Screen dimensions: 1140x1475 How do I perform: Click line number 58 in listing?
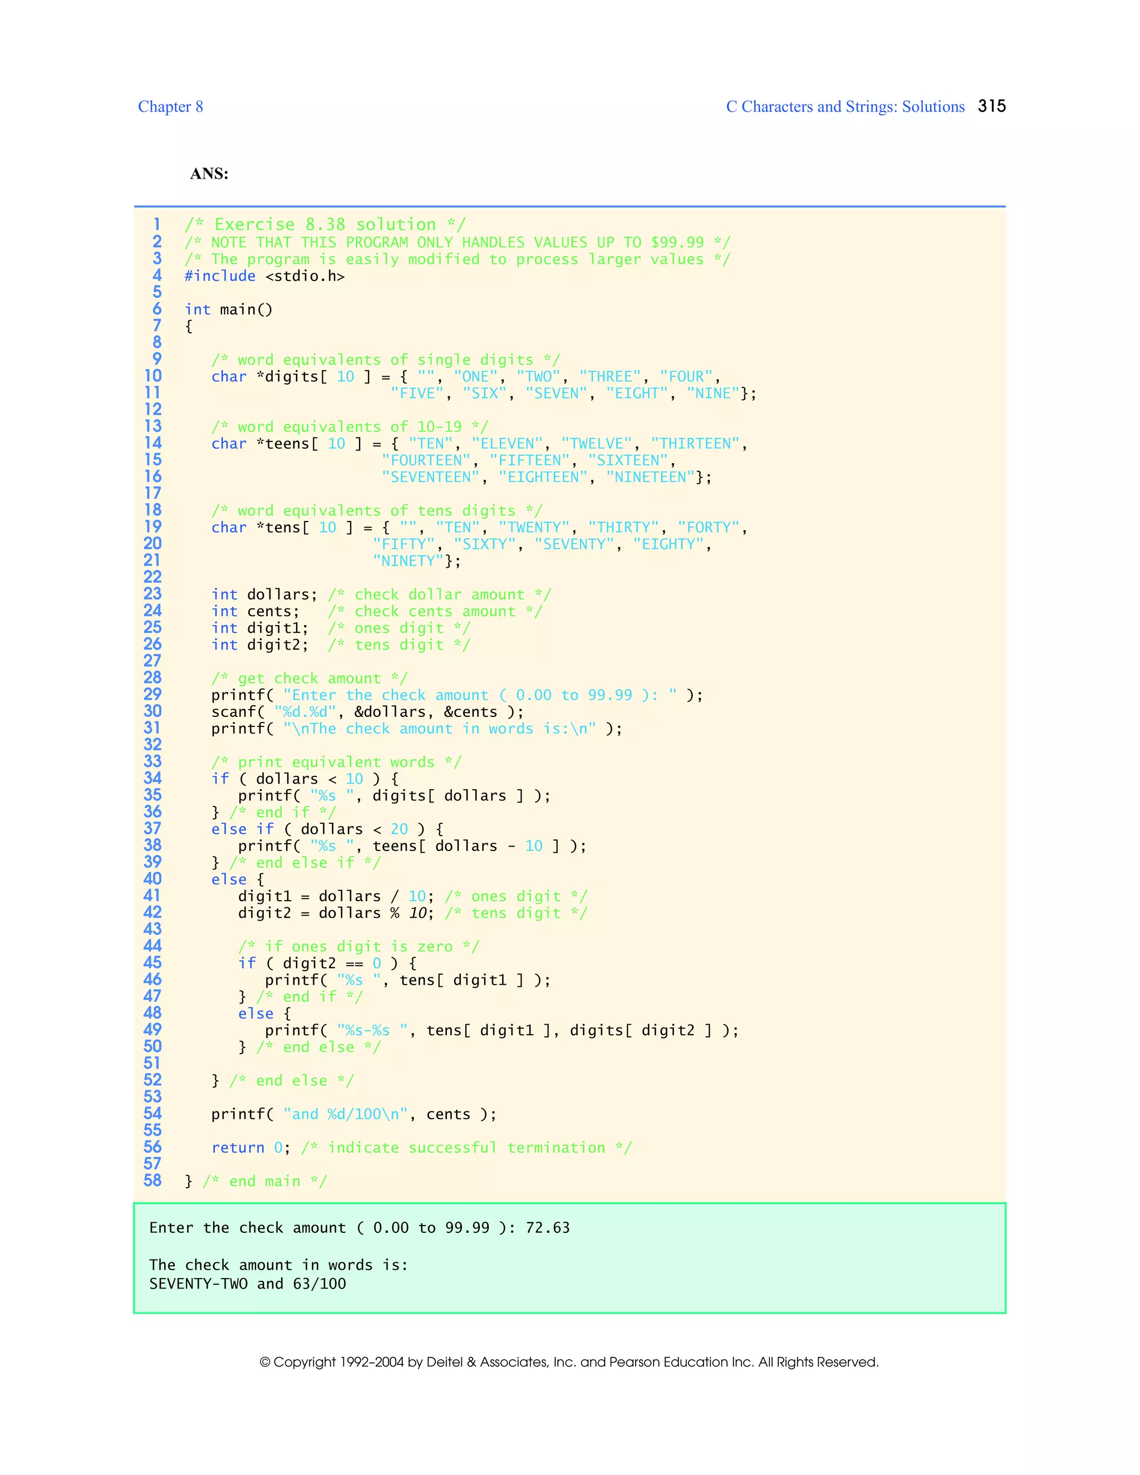coord(153,1181)
